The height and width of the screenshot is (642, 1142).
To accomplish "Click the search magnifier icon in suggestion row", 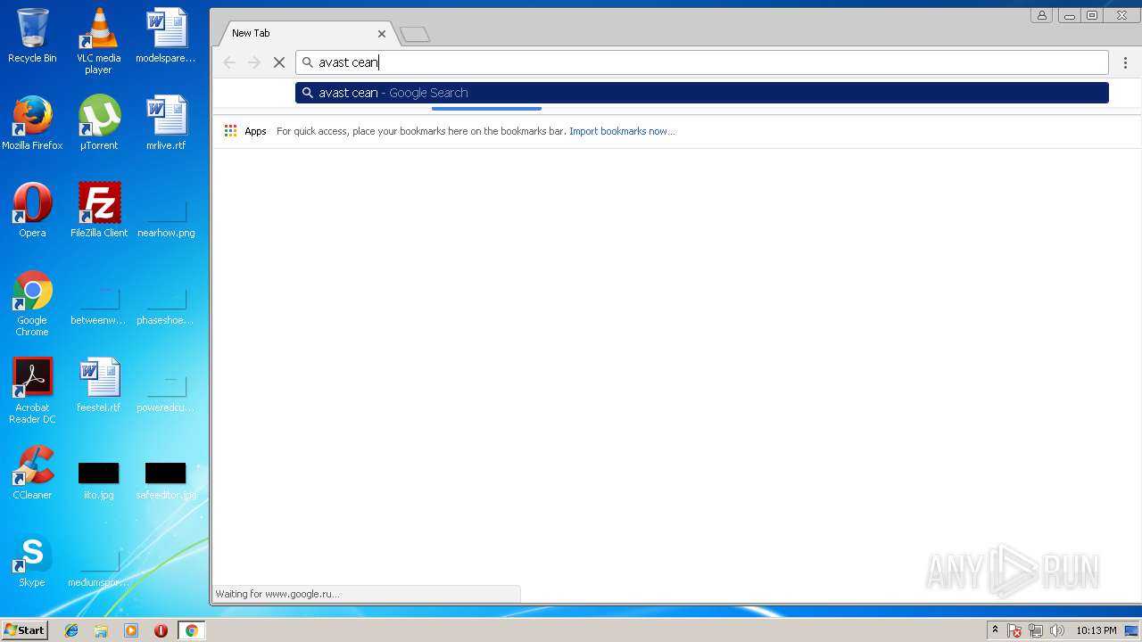I will (308, 93).
